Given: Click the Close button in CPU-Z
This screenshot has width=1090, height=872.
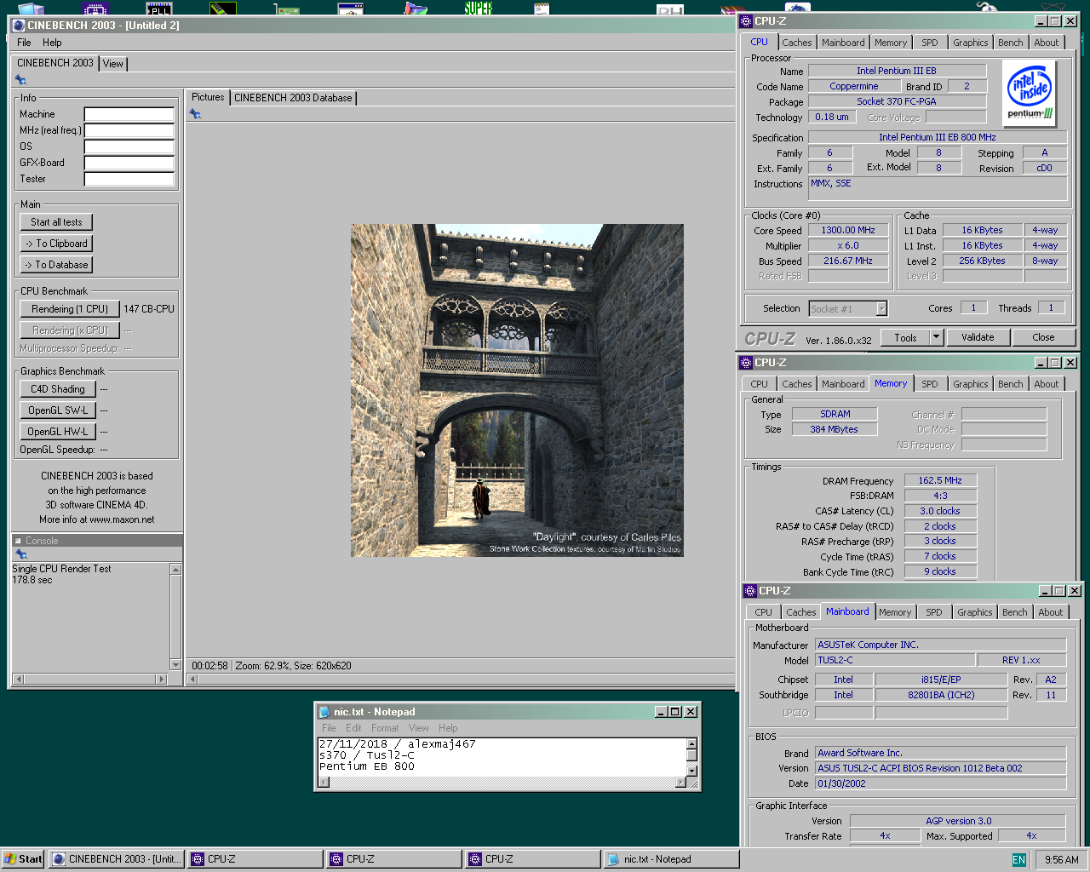Looking at the screenshot, I should pyautogui.click(x=1043, y=337).
